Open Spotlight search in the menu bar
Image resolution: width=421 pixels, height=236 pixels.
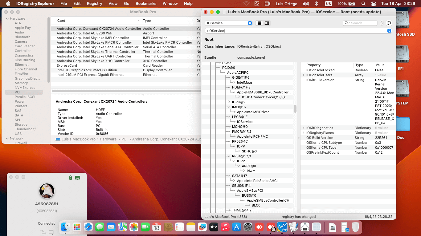click(x=363, y=4)
